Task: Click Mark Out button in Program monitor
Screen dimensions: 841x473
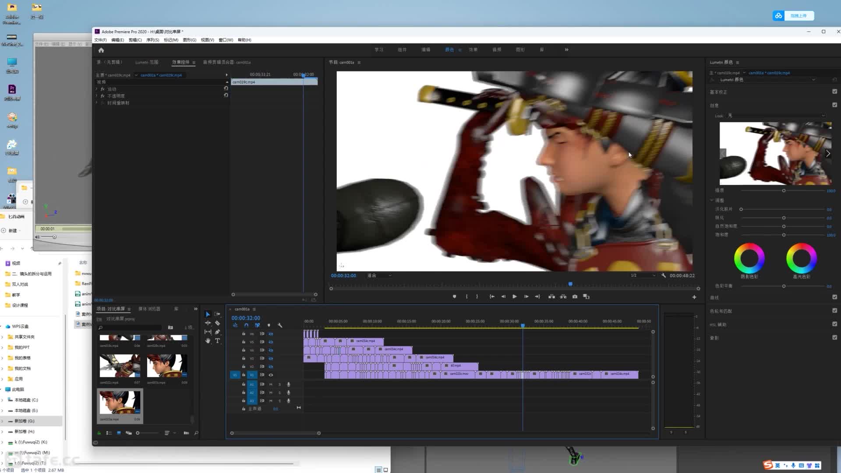Action: point(477,297)
